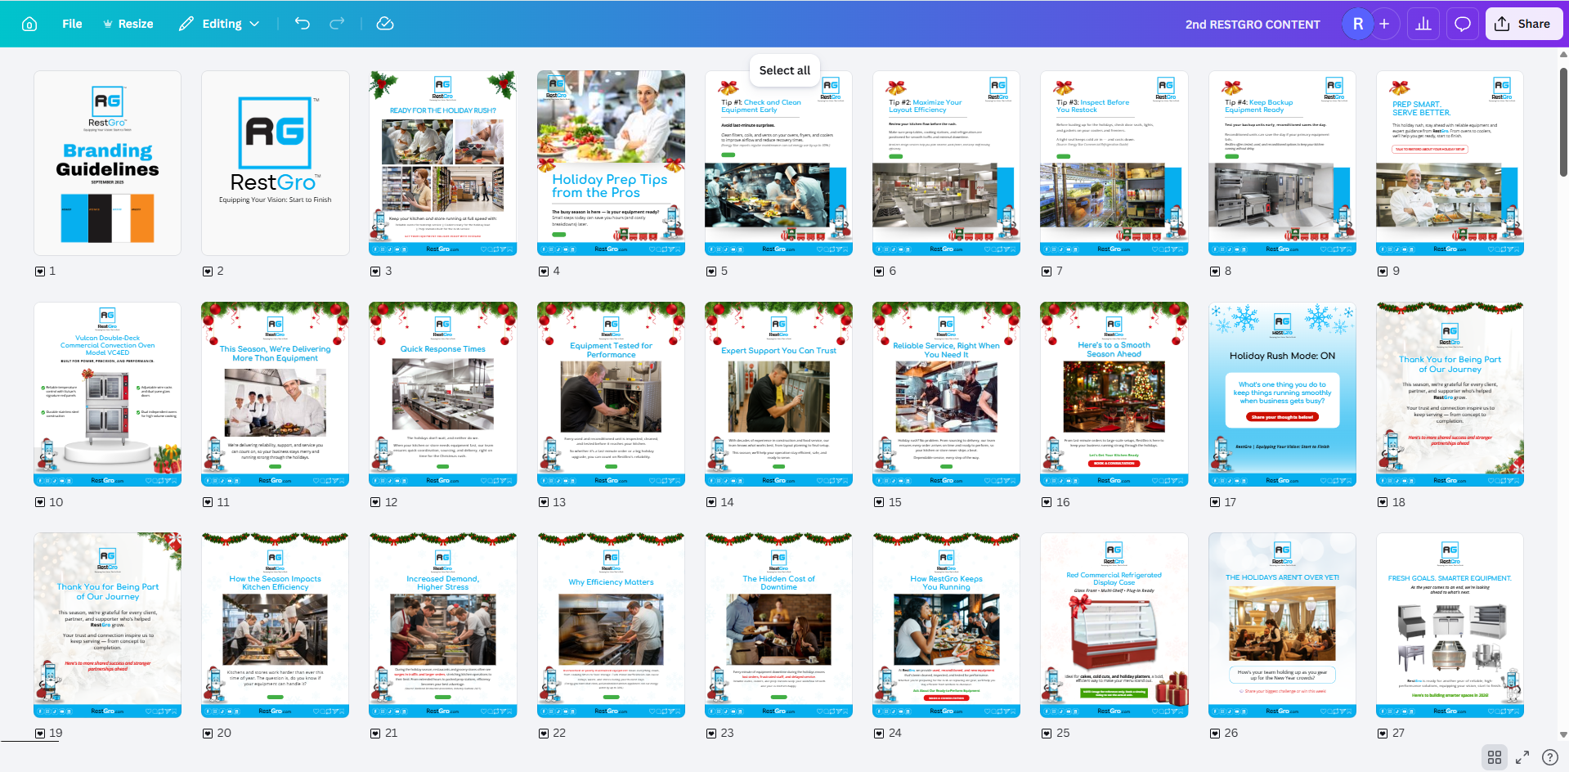The image size is (1569, 772).
Task: Open the How the Season Impacts Kitchen Efficiency page
Action: coord(276,626)
